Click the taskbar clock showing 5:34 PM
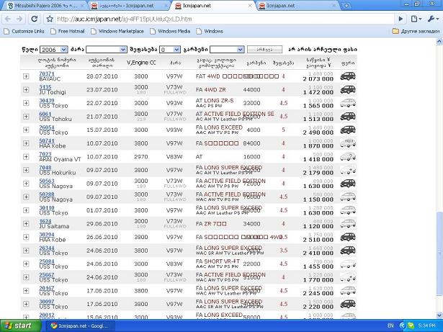This screenshot has width=443, height=332. 426,326
